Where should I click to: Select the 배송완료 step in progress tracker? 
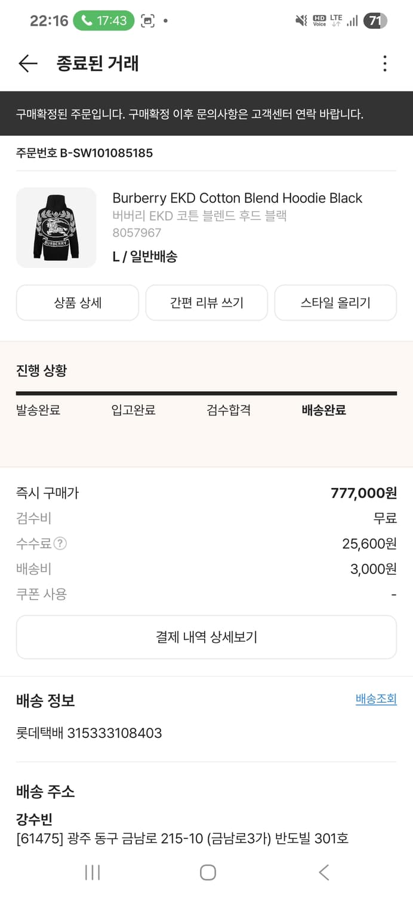click(x=323, y=410)
